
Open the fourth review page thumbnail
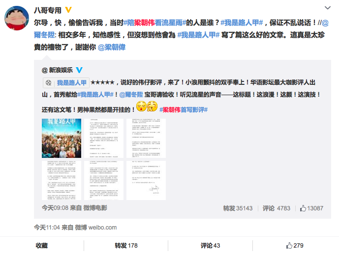[62, 180]
